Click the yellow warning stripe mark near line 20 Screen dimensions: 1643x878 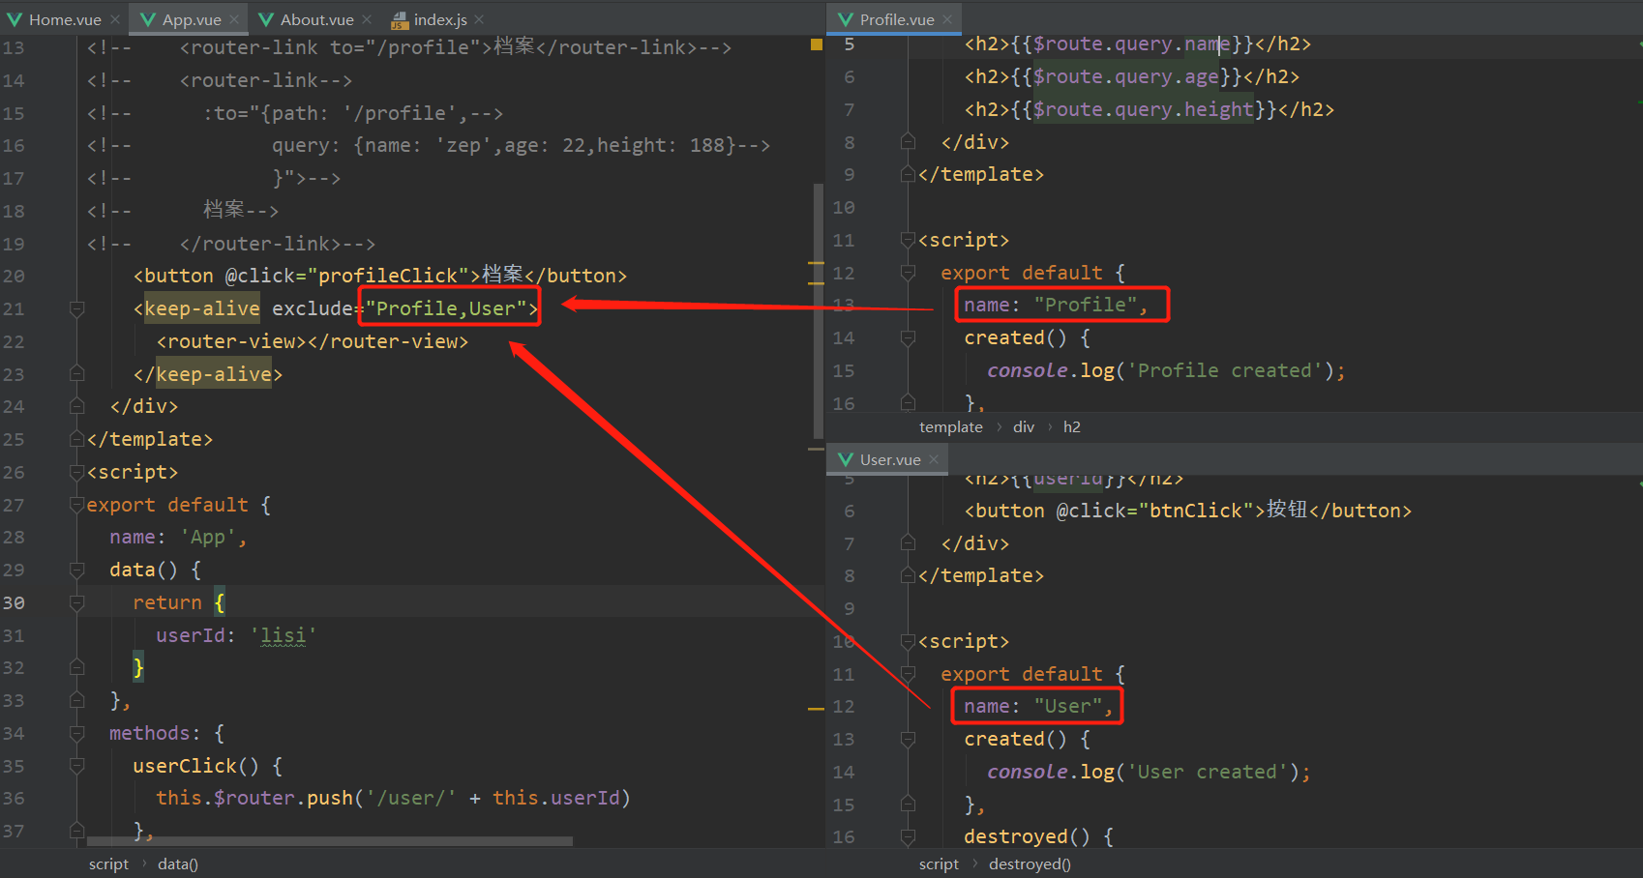[817, 263]
